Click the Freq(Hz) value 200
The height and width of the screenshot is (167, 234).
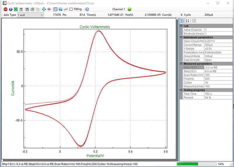[x=207, y=79]
